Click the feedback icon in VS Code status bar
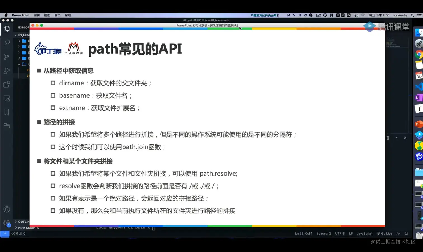Image resolution: width=423 pixels, height=252 pixels. coord(398,233)
